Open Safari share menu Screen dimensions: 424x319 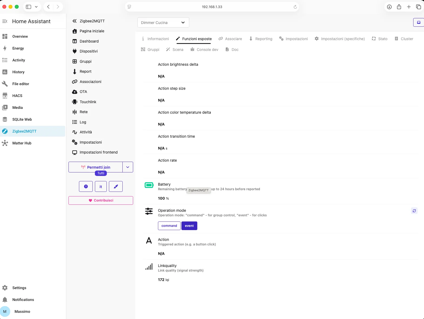[399, 7]
